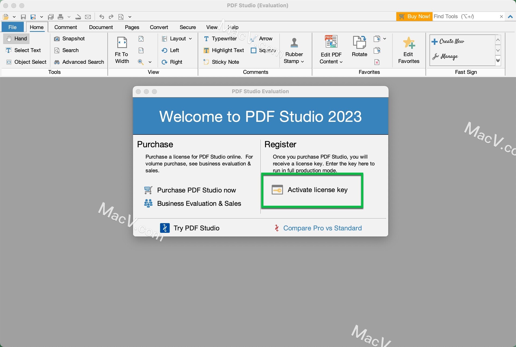Viewport: 516px width, 347px height.
Task: Activate the Snapshot camera tool
Action: pos(69,38)
